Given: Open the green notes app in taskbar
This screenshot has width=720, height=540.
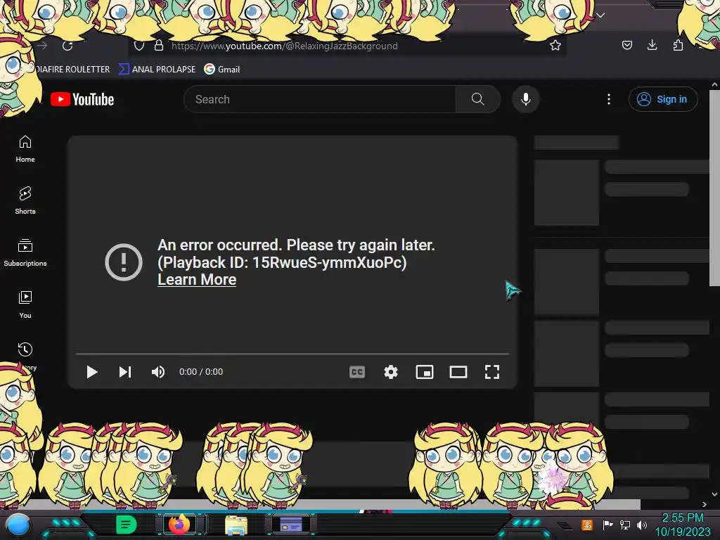Looking at the screenshot, I should point(127,525).
